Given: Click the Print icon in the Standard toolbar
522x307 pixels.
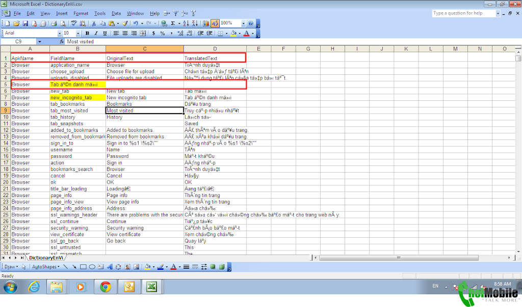Looking at the screenshot, I should click(x=54, y=23).
